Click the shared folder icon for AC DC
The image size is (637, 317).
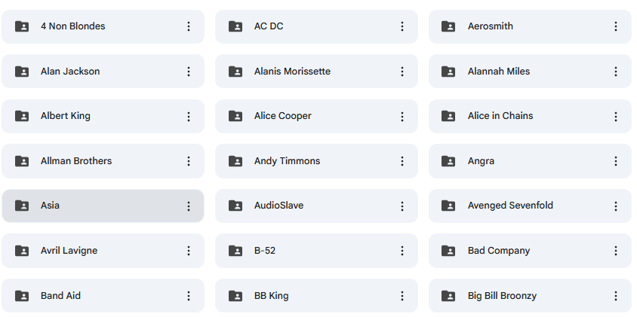[235, 26]
